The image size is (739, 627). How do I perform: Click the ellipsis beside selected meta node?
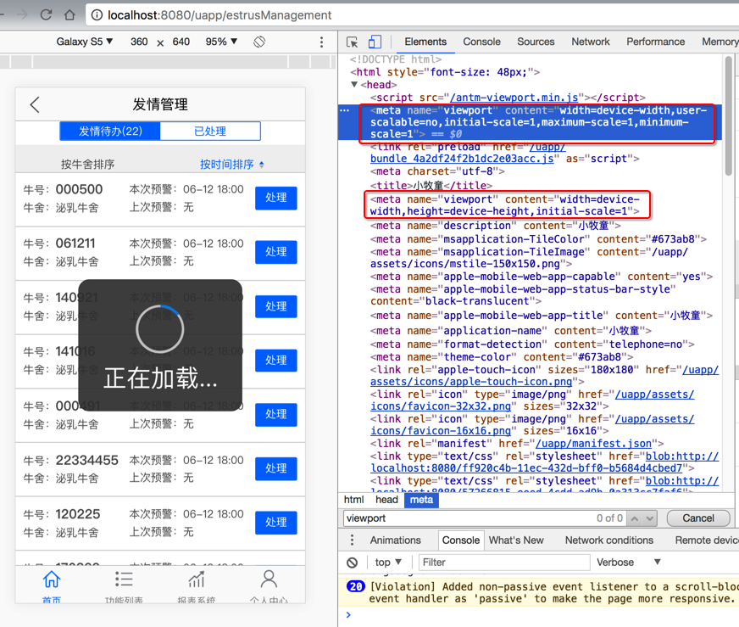pyautogui.click(x=345, y=110)
